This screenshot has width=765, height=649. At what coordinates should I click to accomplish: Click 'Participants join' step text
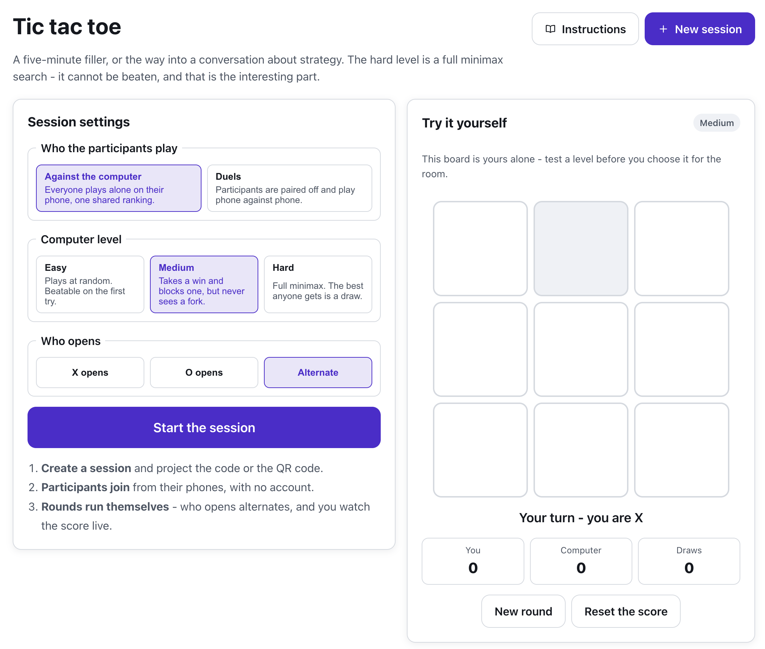pos(85,487)
